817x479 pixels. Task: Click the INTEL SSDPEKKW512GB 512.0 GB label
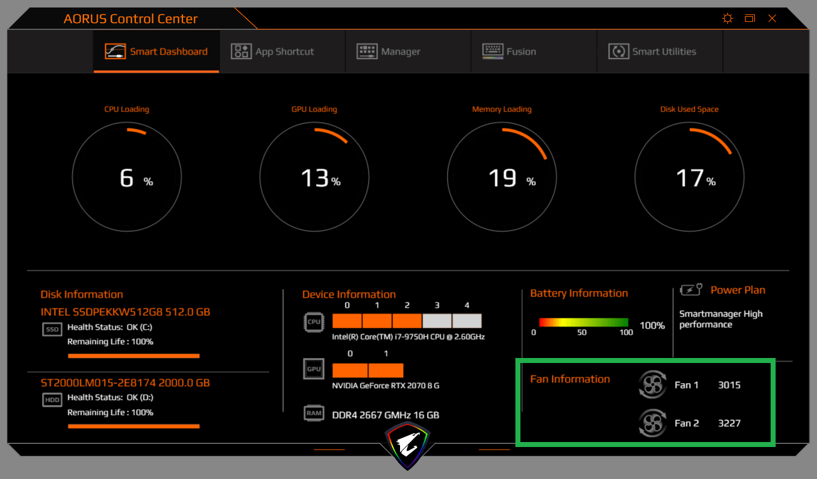(125, 312)
